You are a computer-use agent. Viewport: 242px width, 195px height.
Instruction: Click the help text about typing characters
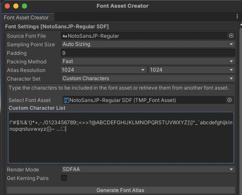(x=118, y=88)
